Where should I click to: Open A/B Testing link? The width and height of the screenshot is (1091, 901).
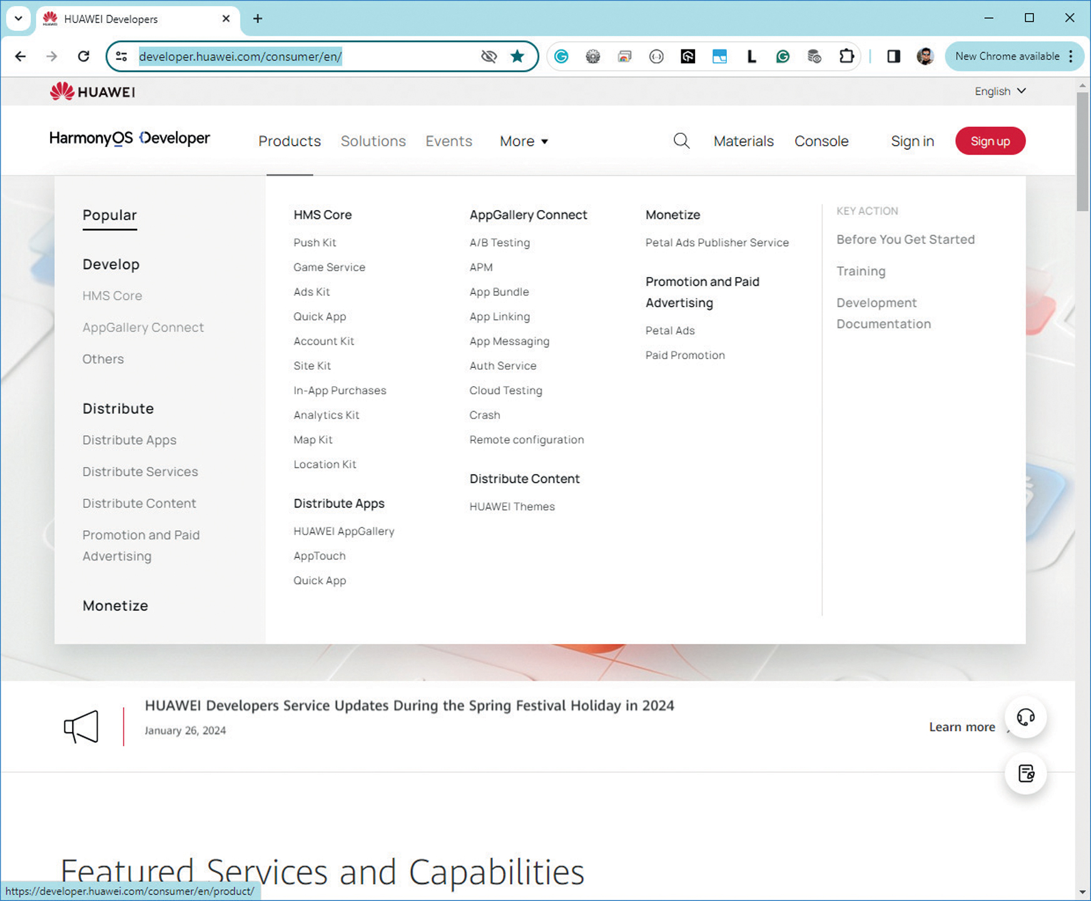499,242
